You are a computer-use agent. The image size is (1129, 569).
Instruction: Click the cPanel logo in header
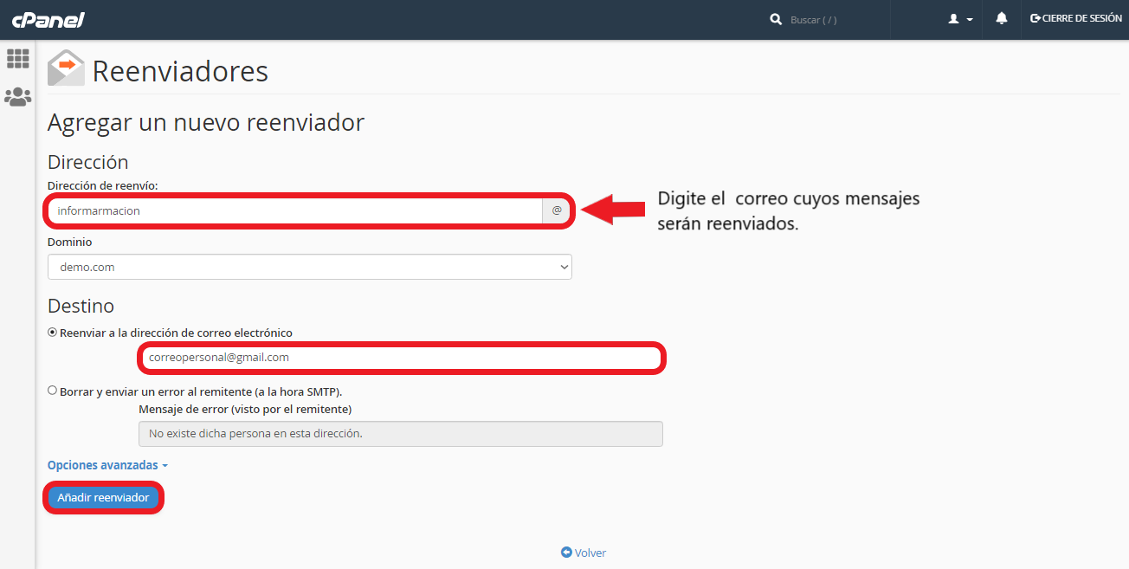coord(48,19)
